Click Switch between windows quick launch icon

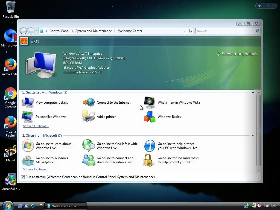pos(26,206)
